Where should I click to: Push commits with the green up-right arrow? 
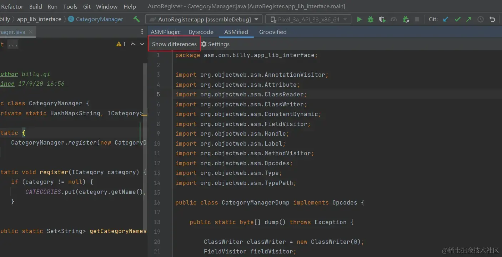pos(469,19)
